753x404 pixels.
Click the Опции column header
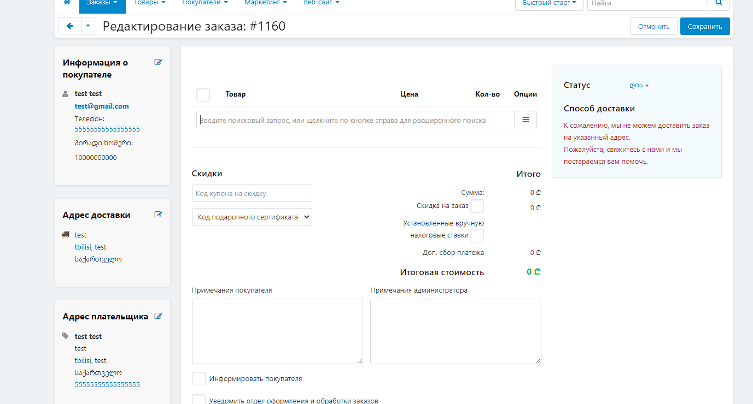click(526, 94)
